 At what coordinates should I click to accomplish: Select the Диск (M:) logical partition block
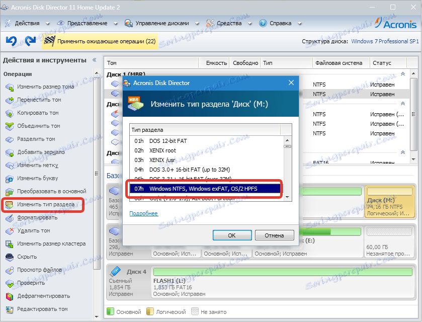point(390,202)
